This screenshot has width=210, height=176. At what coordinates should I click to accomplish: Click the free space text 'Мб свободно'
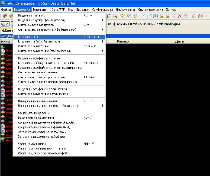(x=169, y=24)
